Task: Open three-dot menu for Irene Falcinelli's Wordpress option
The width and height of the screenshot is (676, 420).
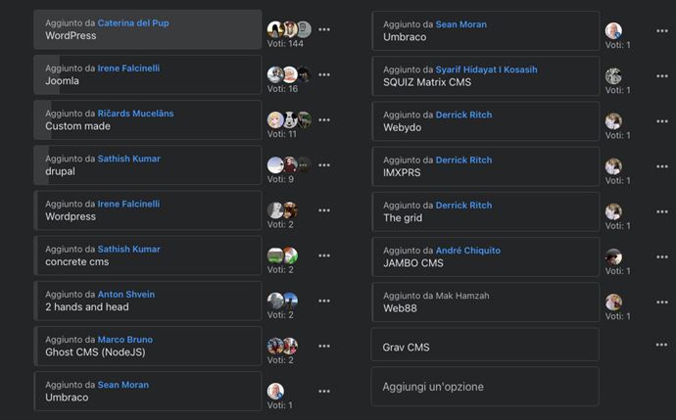Action: (324, 210)
